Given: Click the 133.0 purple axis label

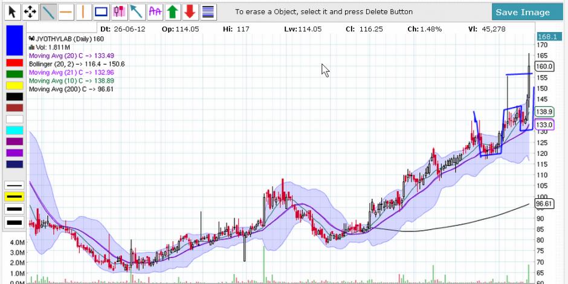Looking at the screenshot, I should (x=545, y=125).
